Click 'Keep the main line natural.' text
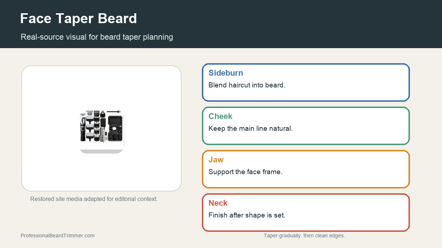Image resolution: width=442 pixels, height=248 pixels. tap(250, 128)
